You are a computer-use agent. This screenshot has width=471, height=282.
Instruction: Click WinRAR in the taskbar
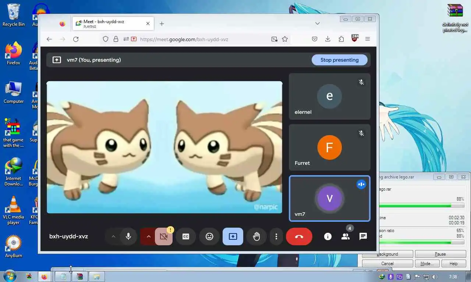80,276
